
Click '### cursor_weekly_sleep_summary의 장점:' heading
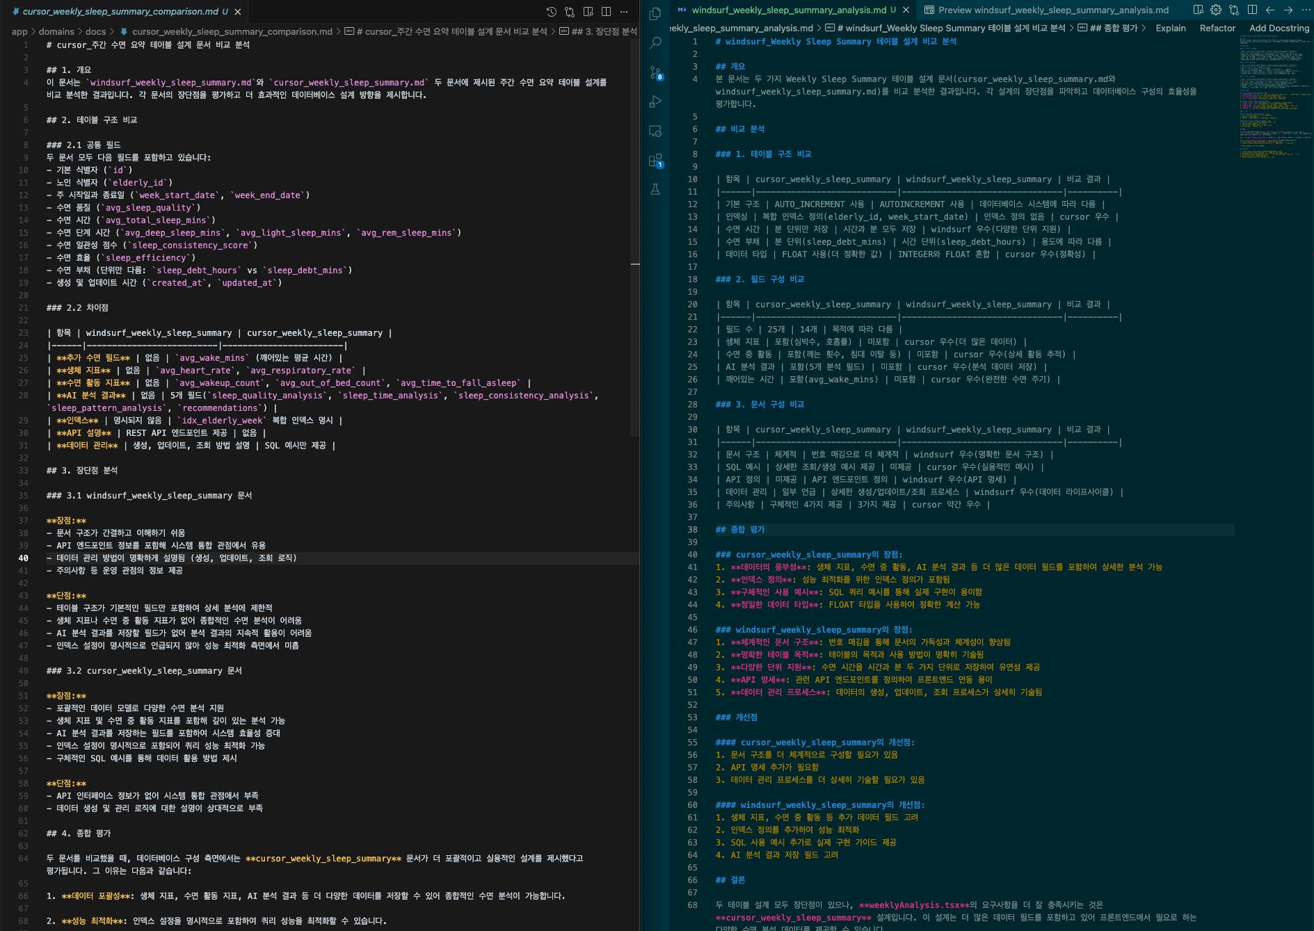pyautogui.click(x=809, y=554)
